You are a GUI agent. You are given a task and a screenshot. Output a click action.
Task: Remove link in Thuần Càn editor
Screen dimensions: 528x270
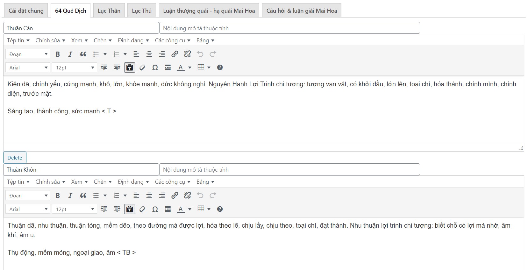187,54
